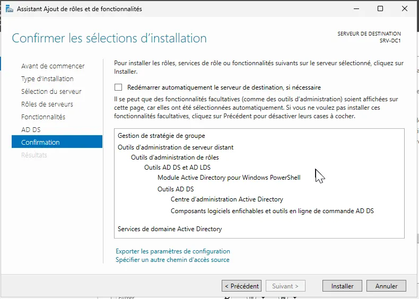Viewport: 419px width, 299px height.
Task: Cancel the wizard with Annuler
Action: 386,286
